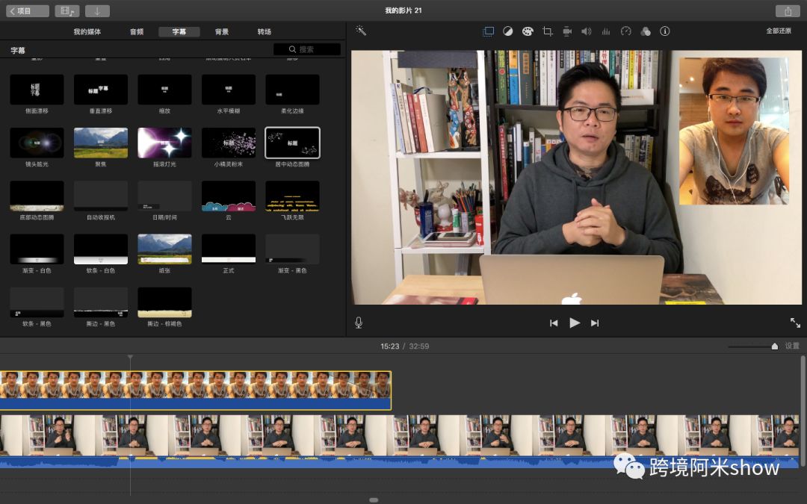Select the 字幕 tab
The width and height of the screenshot is (807, 504).
(179, 32)
